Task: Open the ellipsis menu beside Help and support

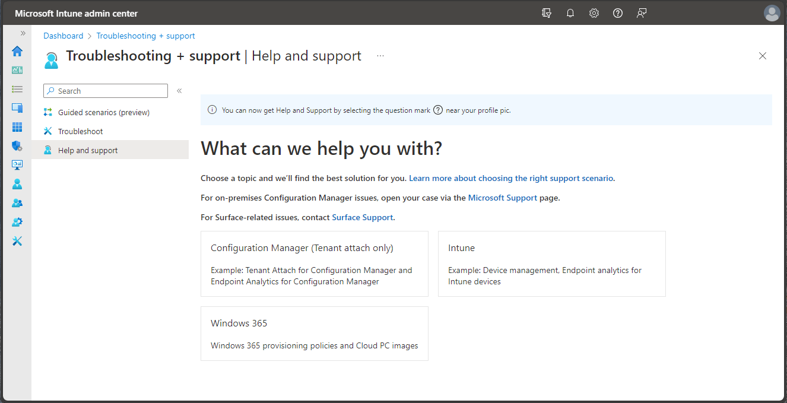Action: pos(380,55)
